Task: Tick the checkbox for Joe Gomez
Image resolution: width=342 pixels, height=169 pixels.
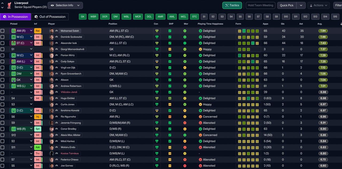Action: (x=2, y=166)
